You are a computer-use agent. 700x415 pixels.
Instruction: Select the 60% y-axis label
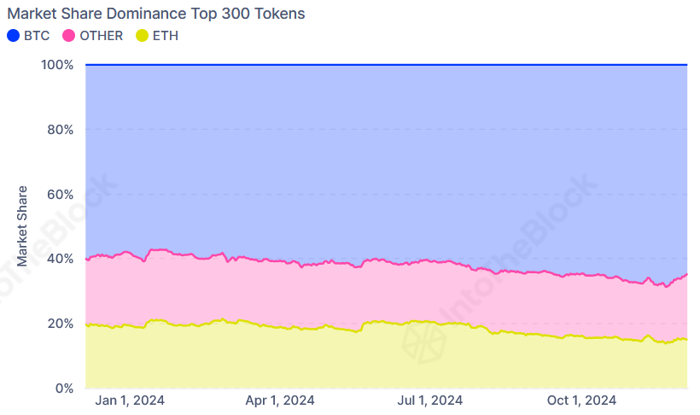pyautogui.click(x=60, y=195)
